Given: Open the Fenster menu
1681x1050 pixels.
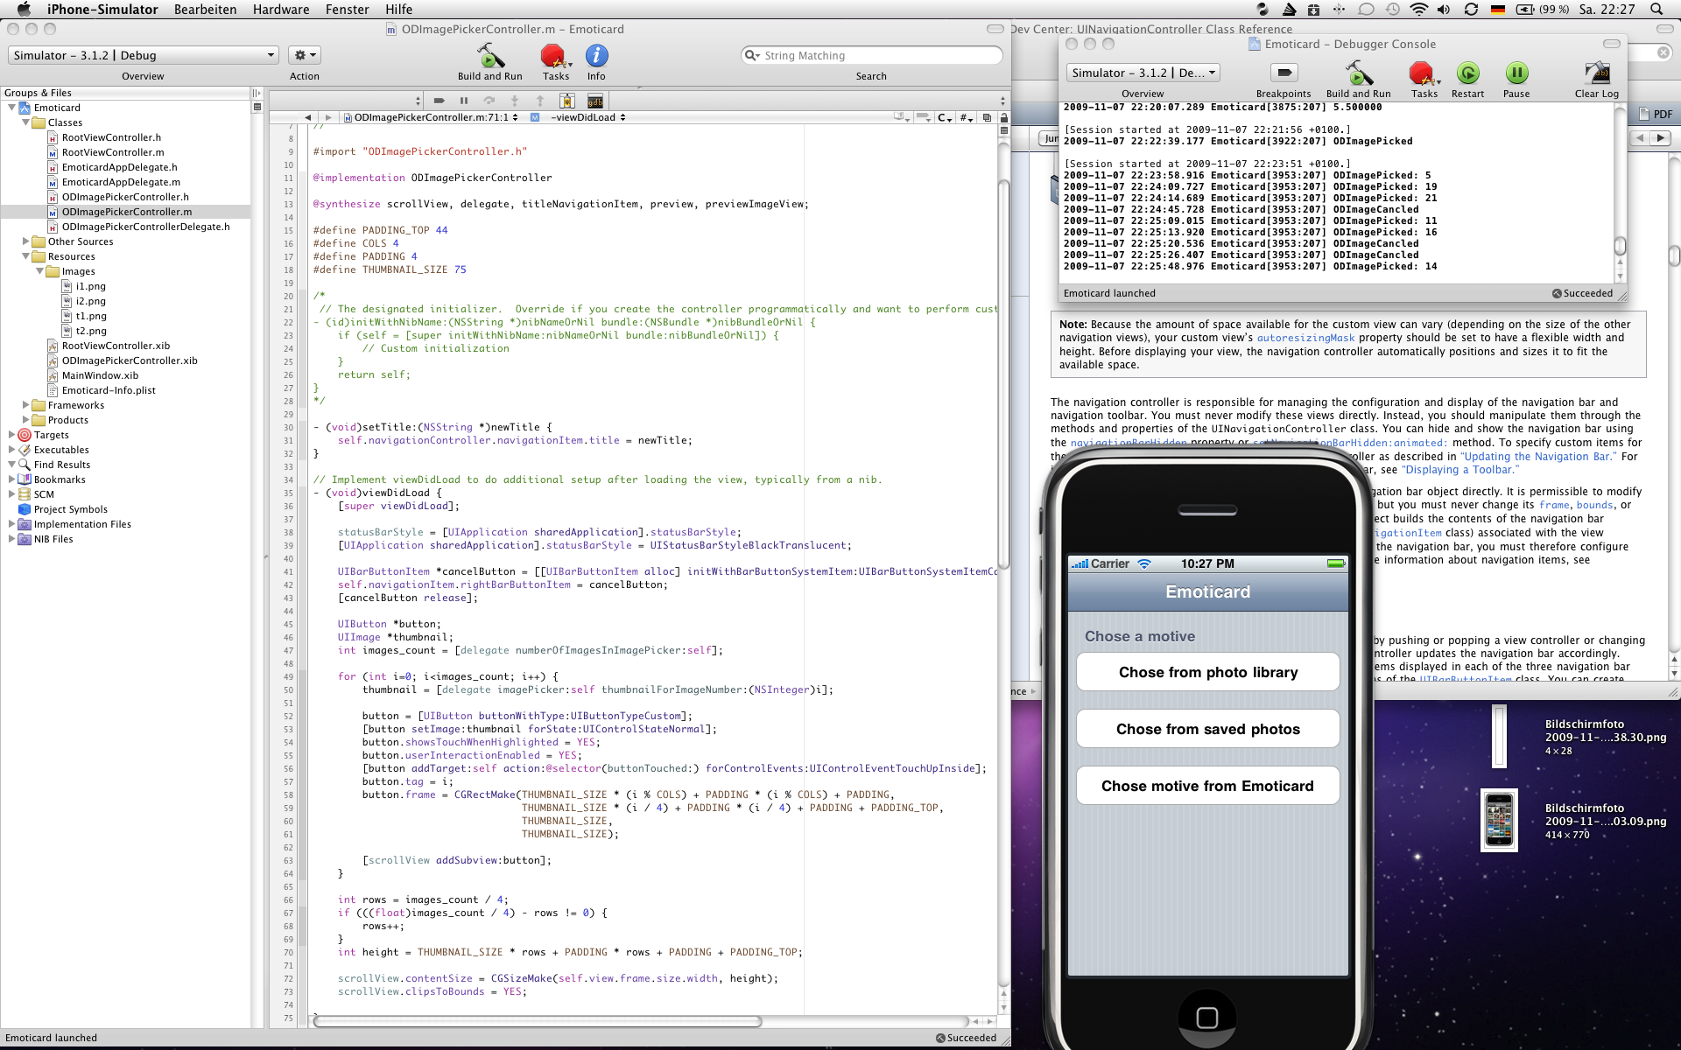Looking at the screenshot, I should pyautogui.click(x=347, y=10).
